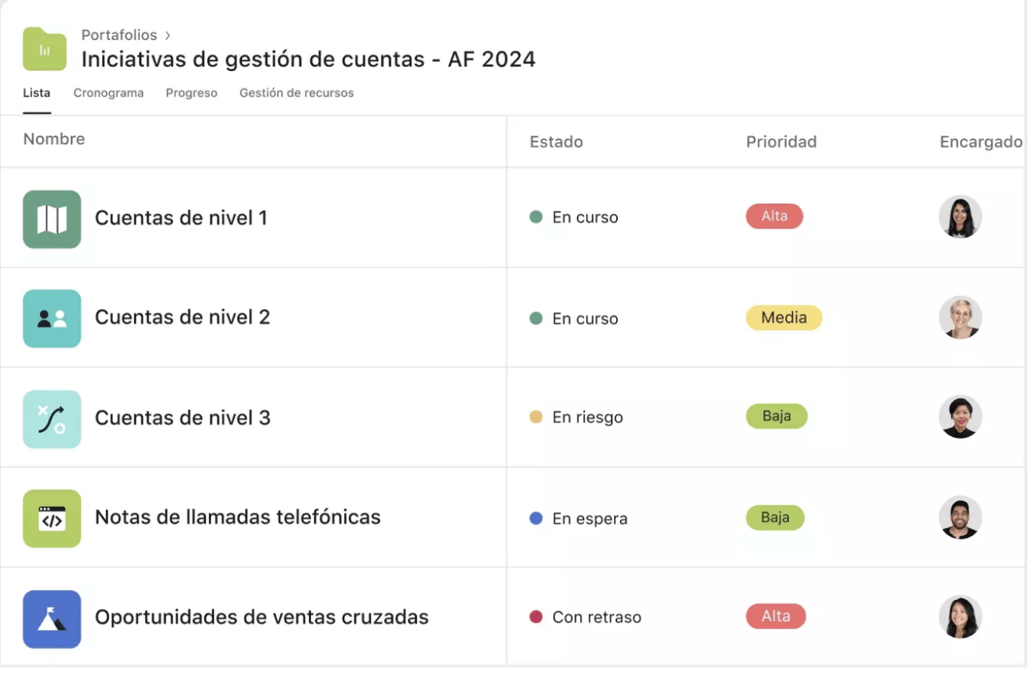Screen dimensions: 1034x674
Task: Click the red Alta tag for Cuentas de nivel 1
Action: tap(774, 216)
